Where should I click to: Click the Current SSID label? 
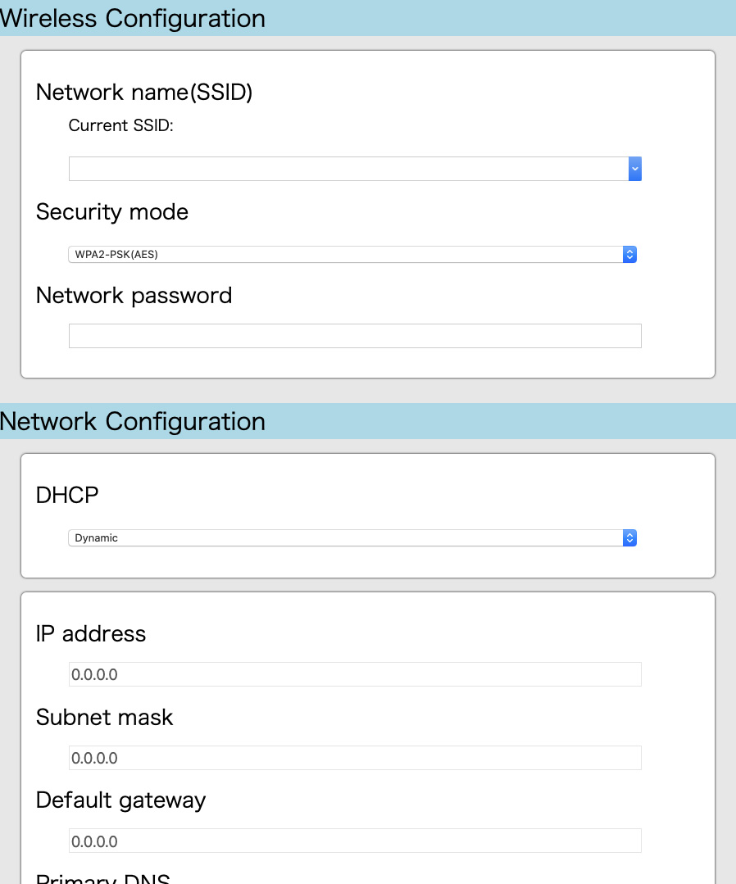[x=120, y=125]
